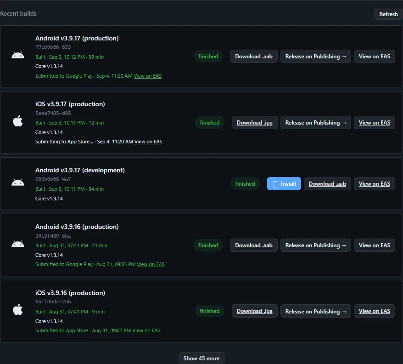Install the Android v3.9.17 development build
Screen dimensions: 403x364
284,183
